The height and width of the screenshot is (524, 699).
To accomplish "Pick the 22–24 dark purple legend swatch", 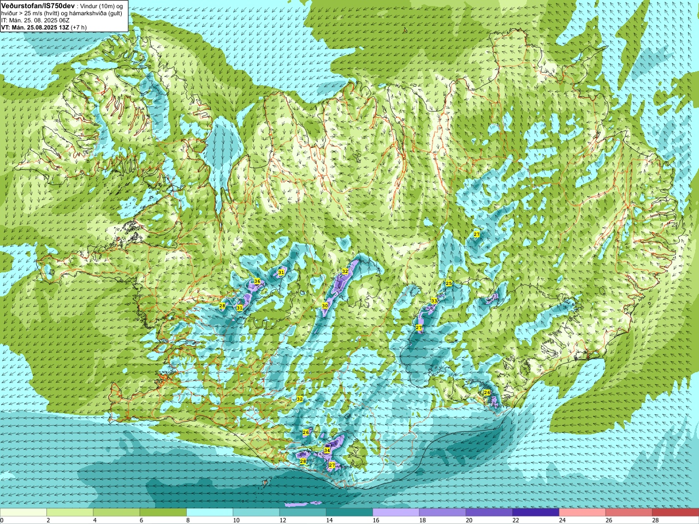I will click(536, 512).
